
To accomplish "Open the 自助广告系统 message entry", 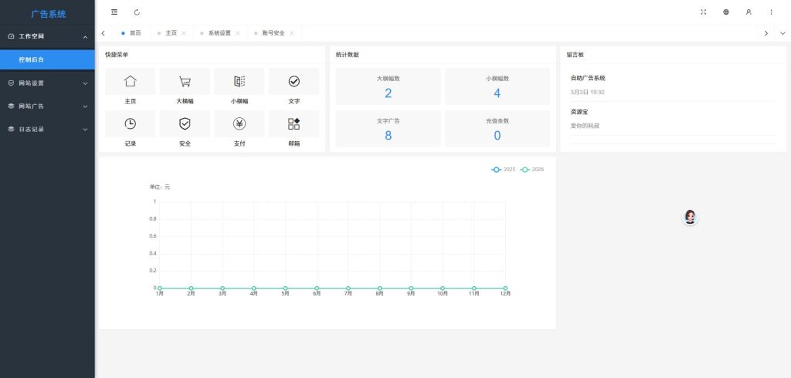I will [x=588, y=78].
